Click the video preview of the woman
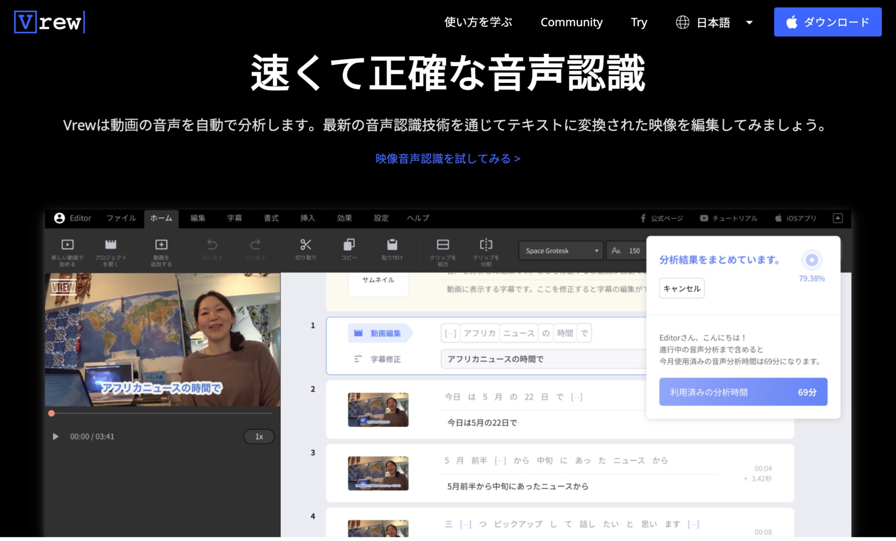 pos(163,339)
